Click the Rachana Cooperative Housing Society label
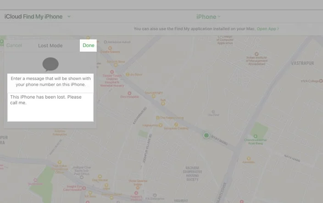Screen dimensions: 323x203 (192, 173)
